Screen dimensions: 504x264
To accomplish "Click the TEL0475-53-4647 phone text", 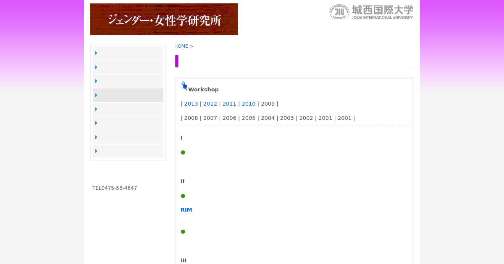I will pyautogui.click(x=115, y=188).
